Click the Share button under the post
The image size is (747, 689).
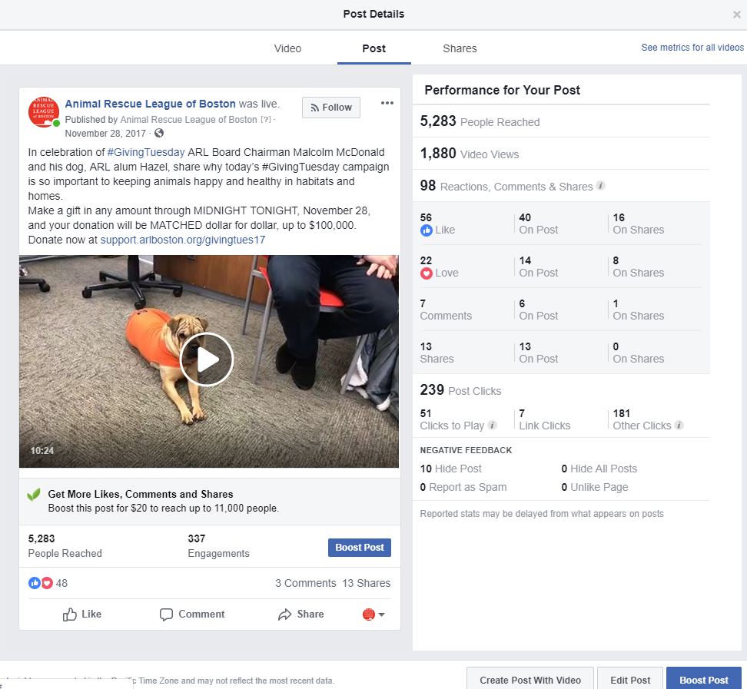[300, 614]
